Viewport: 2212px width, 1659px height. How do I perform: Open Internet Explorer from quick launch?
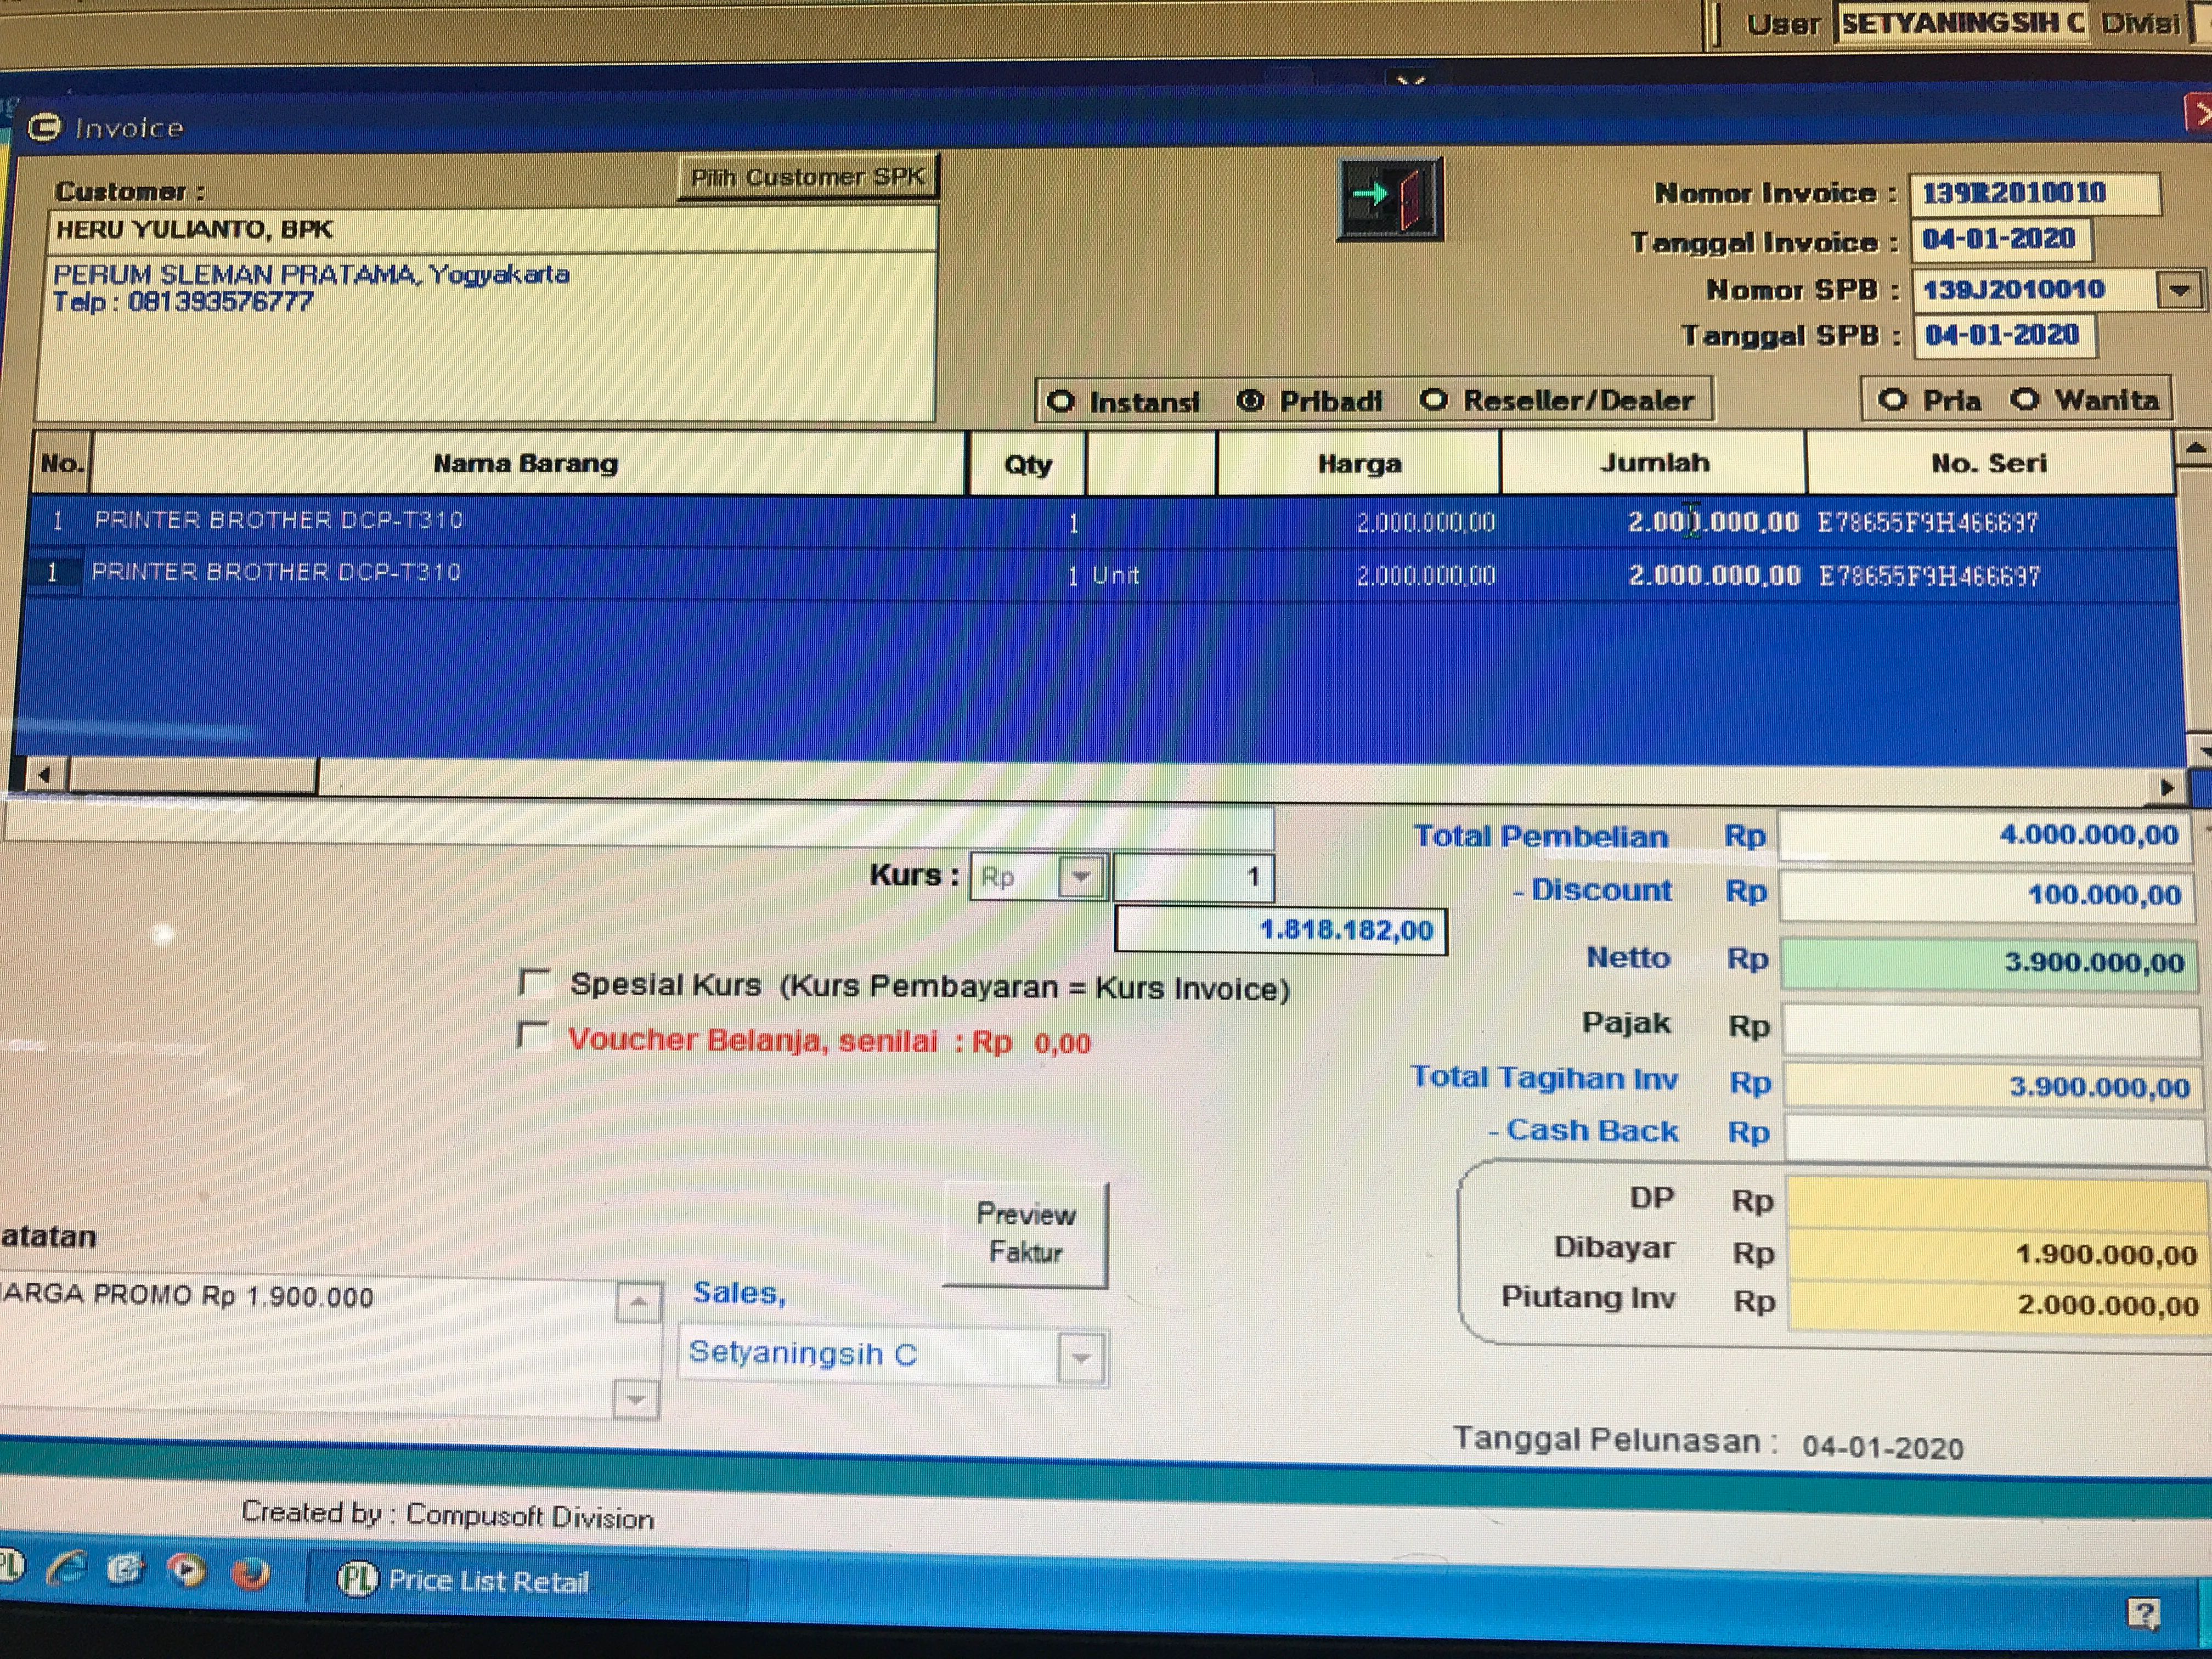pos(66,1570)
